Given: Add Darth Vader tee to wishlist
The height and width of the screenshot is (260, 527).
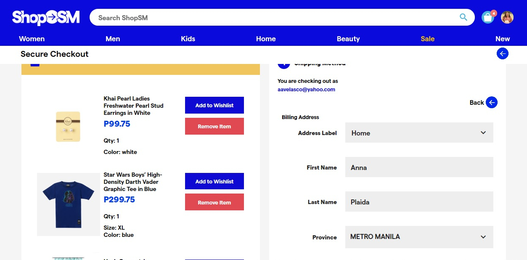Looking at the screenshot, I should pyautogui.click(x=215, y=181).
